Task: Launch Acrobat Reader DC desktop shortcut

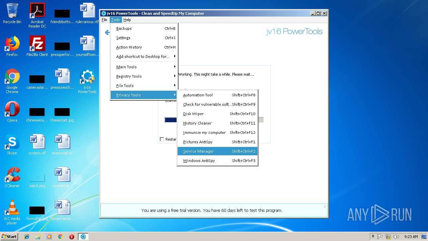Action: 37,15
